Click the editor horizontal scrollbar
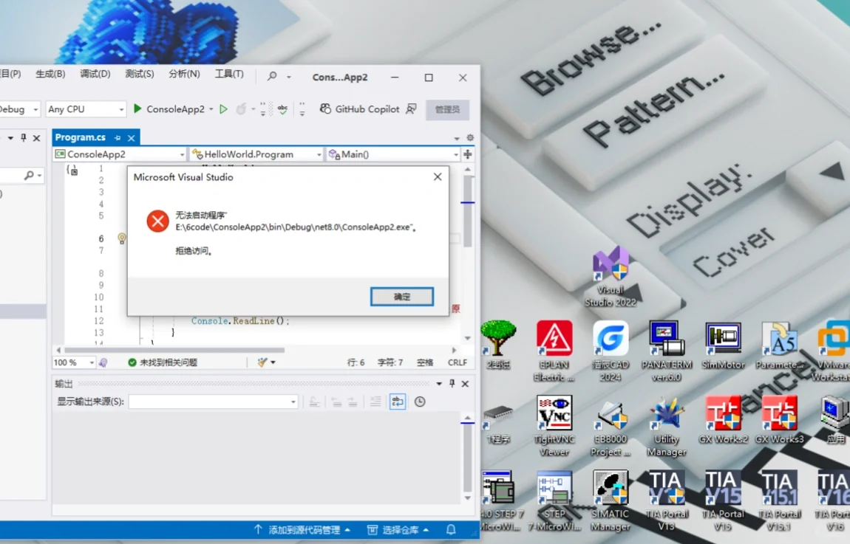The image size is (850, 544). click(x=174, y=350)
